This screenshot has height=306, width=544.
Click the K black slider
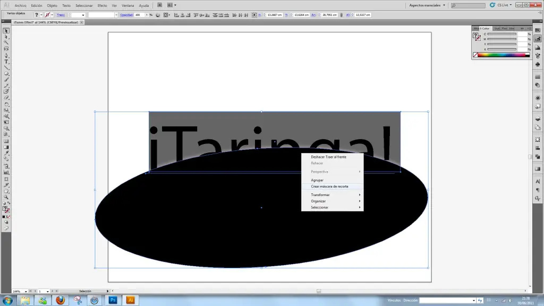(x=502, y=49)
